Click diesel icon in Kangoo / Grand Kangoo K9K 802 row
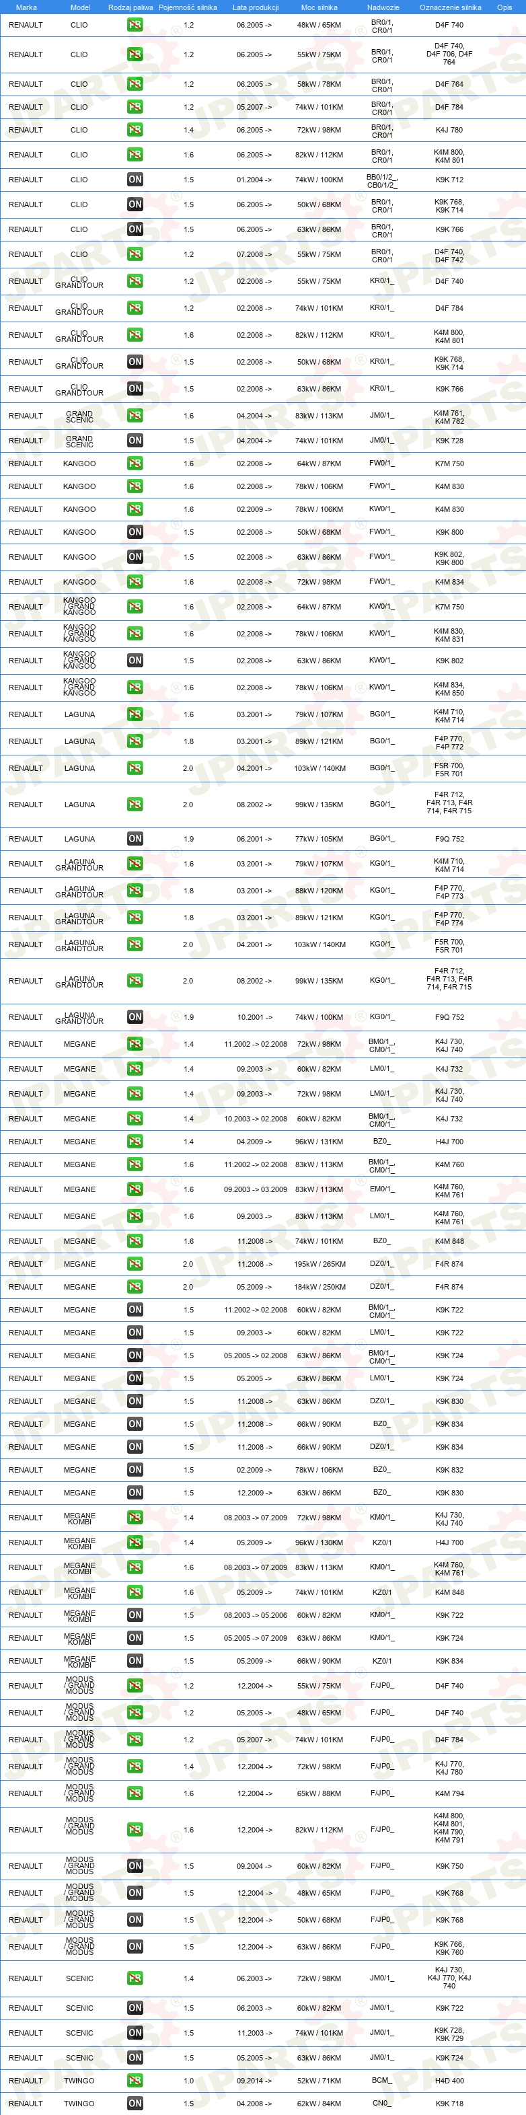This screenshot has height=2115, width=526. tap(135, 660)
